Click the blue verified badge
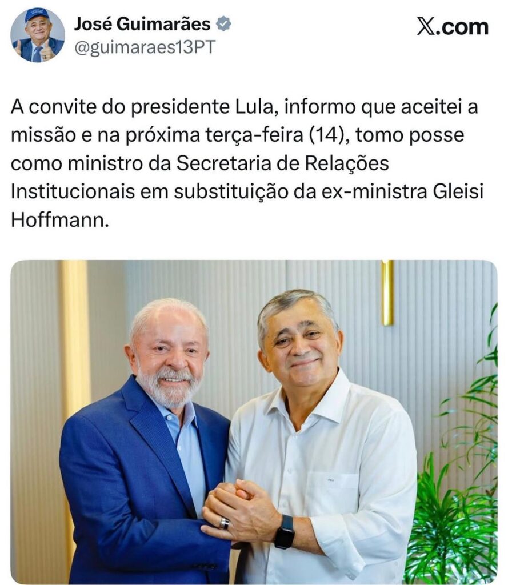Screen dimensions: 508x585 tap(223, 24)
